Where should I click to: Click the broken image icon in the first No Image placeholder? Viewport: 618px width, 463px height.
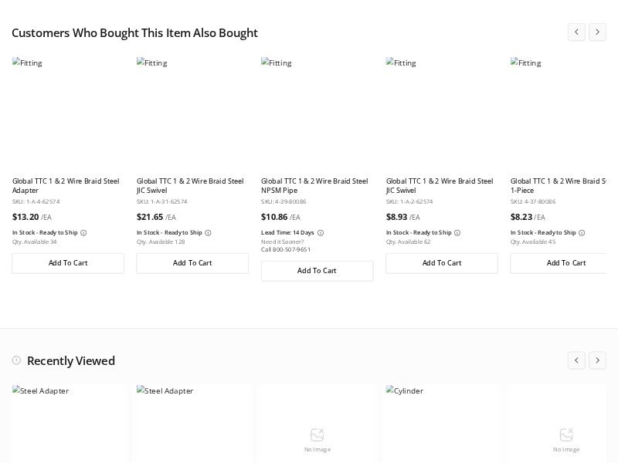317,434
